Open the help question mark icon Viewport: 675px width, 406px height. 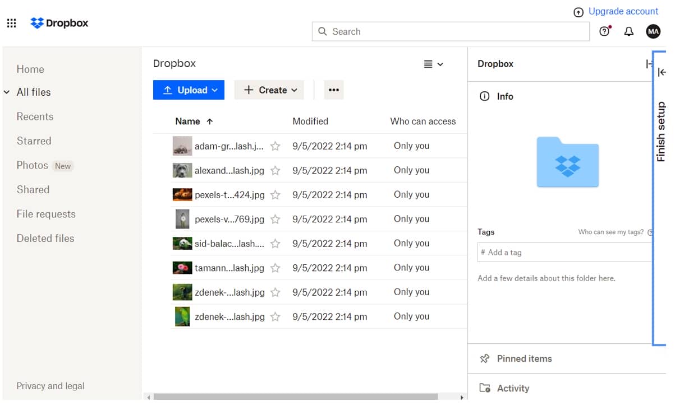coord(604,31)
